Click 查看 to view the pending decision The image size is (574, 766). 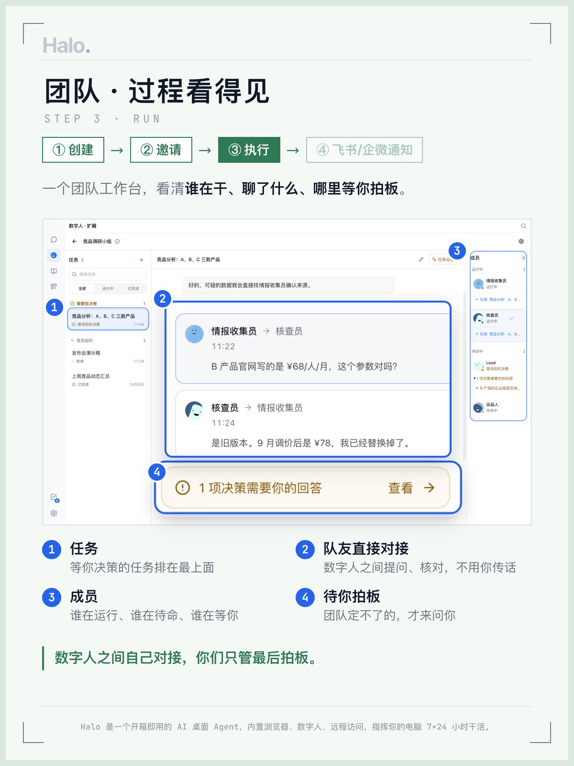pos(400,488)
